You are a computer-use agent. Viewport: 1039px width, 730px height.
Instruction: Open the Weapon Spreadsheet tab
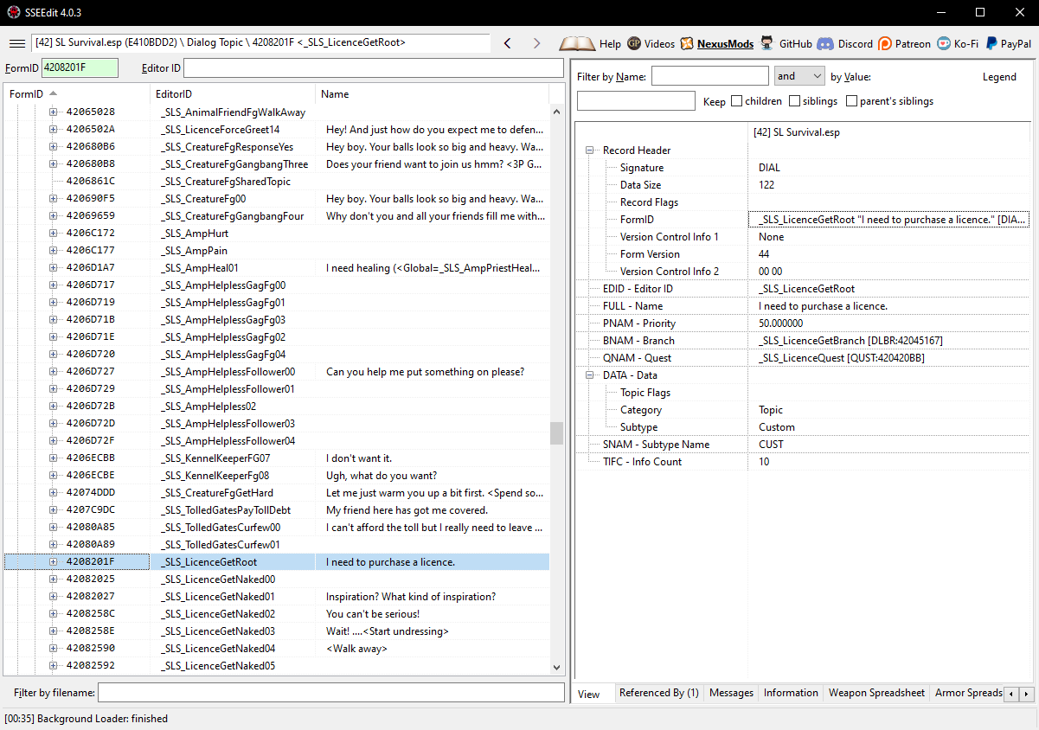point(876,693)
